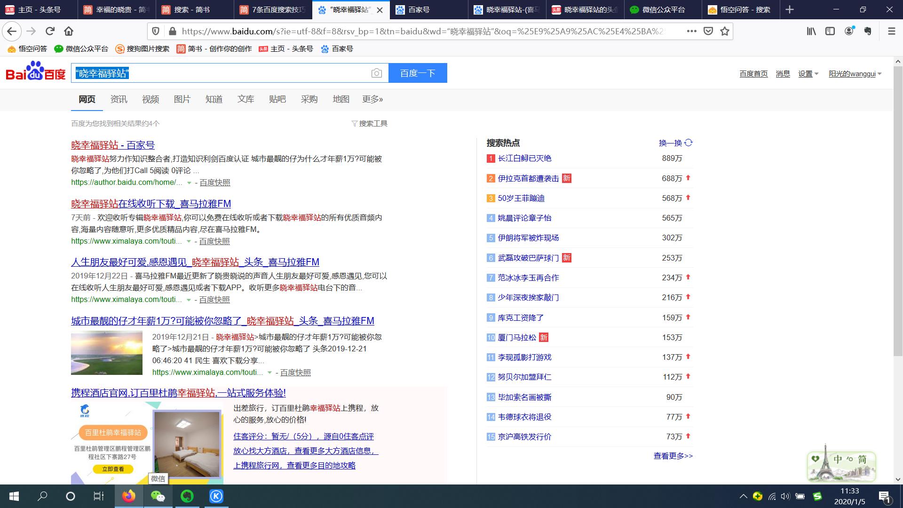Open 携程酒店官网 ad result link
This screenshot has height=508, width=903.
(x=178, y=393)
